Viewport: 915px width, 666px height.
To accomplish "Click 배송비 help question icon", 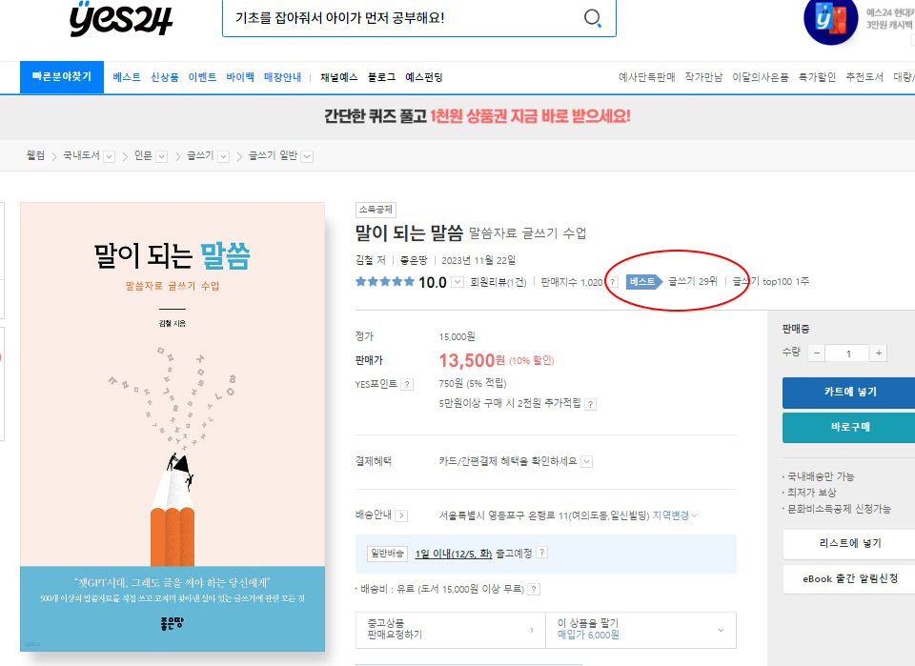I will point(534,589).
